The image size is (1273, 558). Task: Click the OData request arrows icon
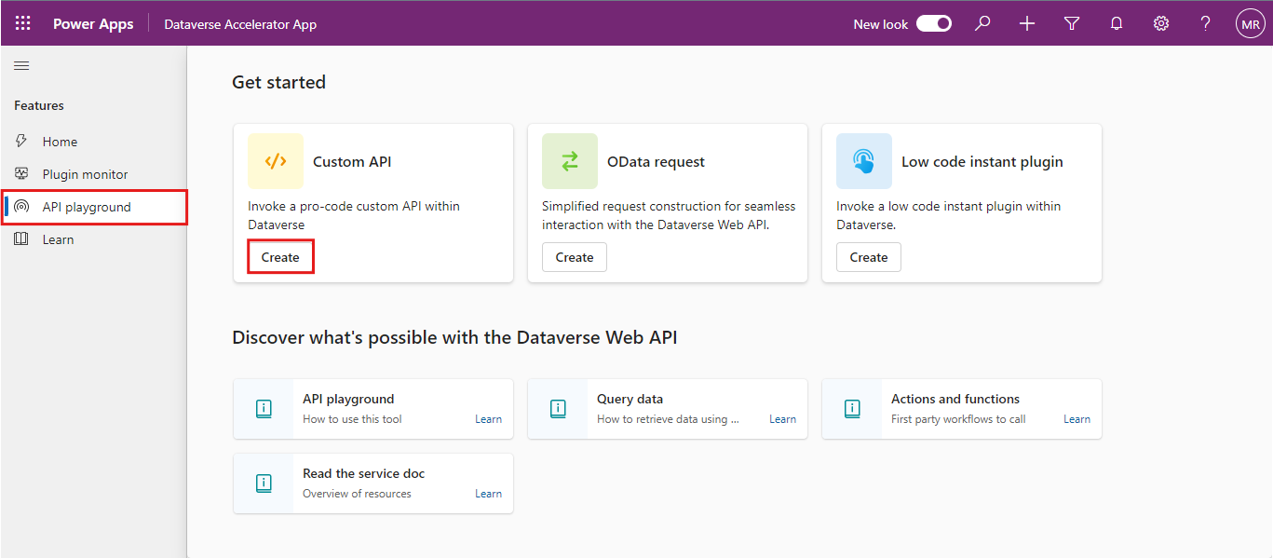pos(570,161)
